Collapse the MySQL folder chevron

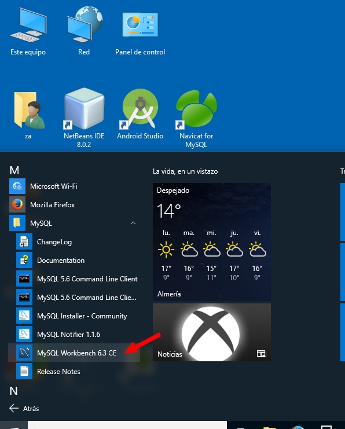pos(133,223)
